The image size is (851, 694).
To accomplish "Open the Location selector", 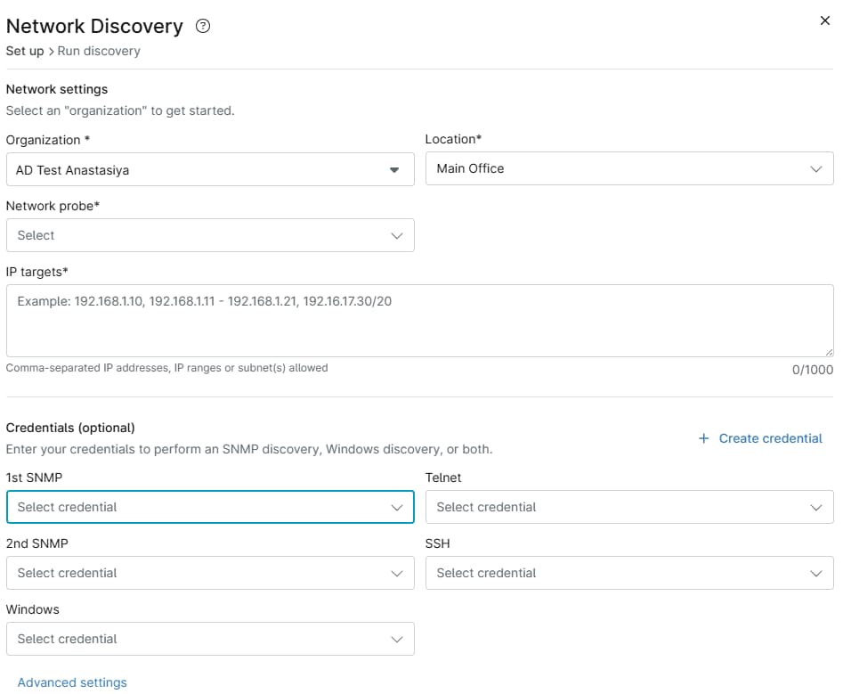I will coord(629,168).
